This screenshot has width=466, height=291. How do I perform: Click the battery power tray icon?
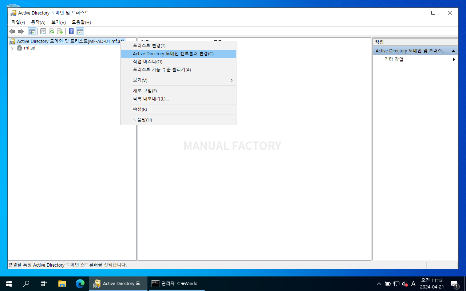point(388,284)
